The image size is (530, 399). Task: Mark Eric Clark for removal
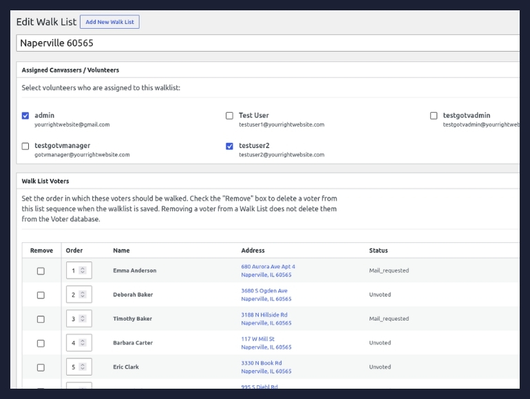[x=41, y=367]
